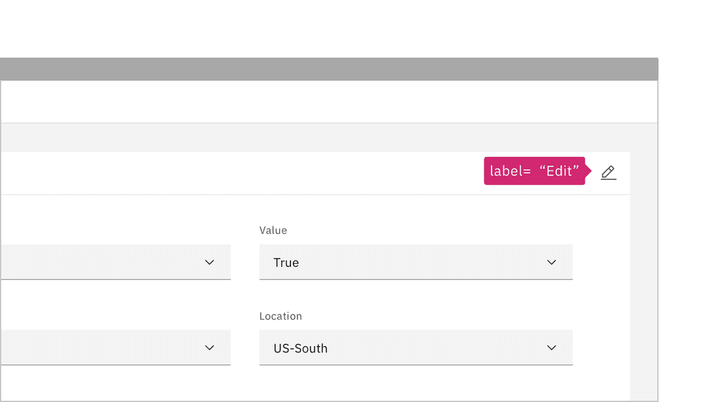Select the "US-South" text in Location field

(x=300, y=348)
